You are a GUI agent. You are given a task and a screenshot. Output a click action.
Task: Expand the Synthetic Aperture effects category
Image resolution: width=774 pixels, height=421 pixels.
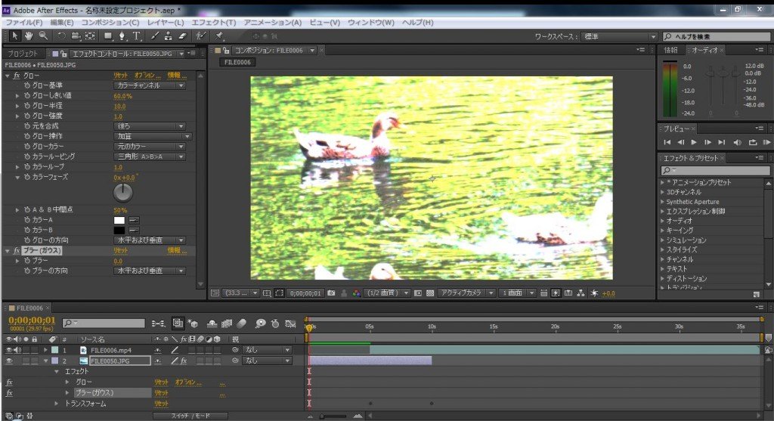coord(662,202)
